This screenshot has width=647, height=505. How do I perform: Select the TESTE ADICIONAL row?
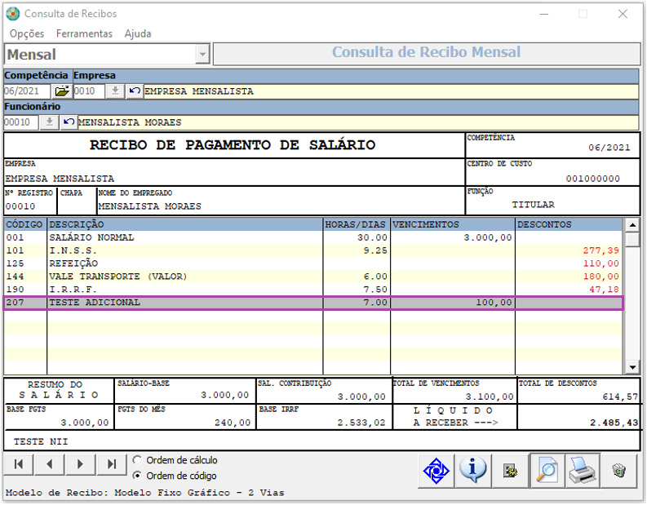(x=313, y=303)
